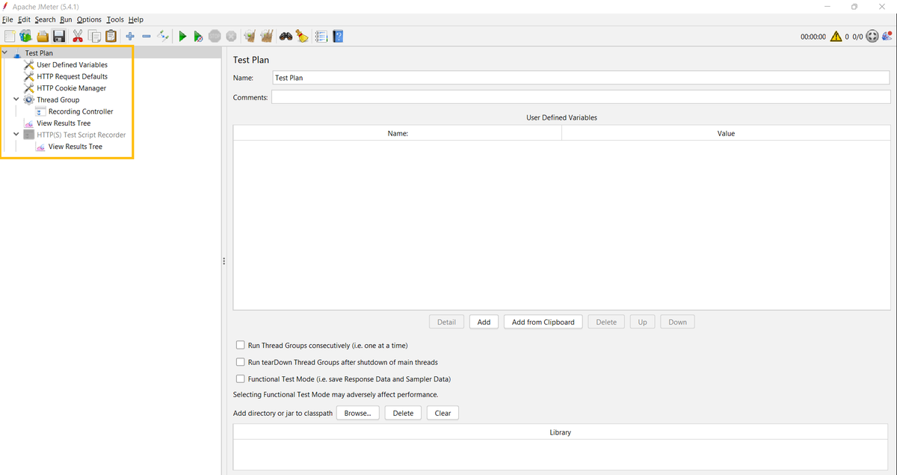Select View Results Tree under Thread Group
897x475 pixels.
coord(64,123)
